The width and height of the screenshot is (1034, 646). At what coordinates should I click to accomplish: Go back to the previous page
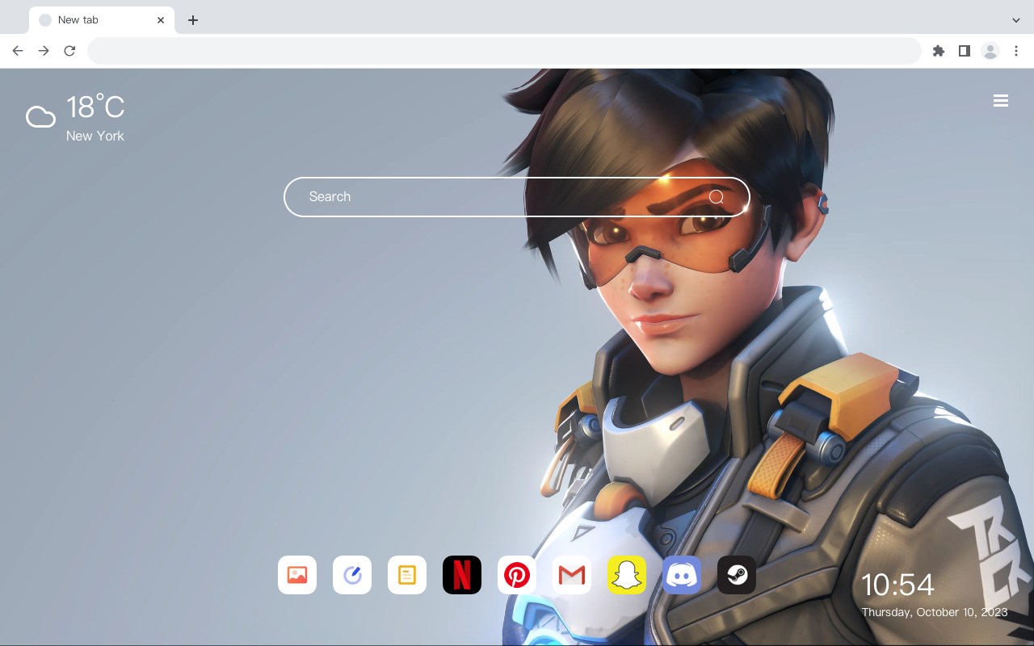click(18, 51)
